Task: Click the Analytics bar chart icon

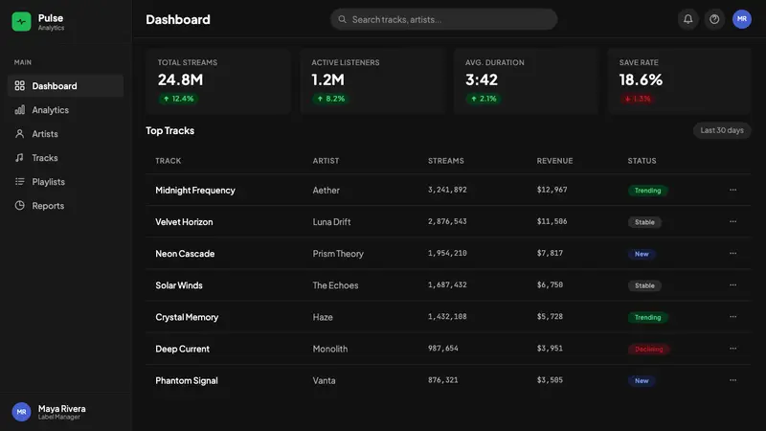Action: pyautogui.click(x=19, y=110)
